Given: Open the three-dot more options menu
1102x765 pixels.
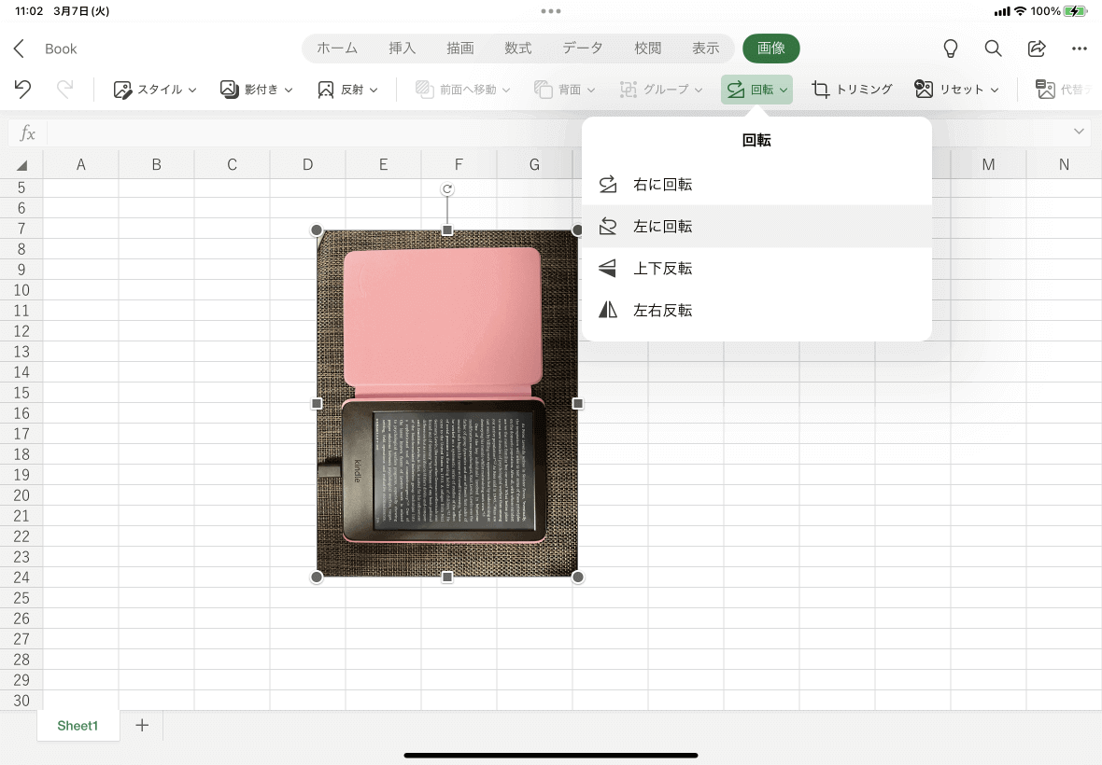Looking at the screenshot, I should click(x=1080, y=49).
